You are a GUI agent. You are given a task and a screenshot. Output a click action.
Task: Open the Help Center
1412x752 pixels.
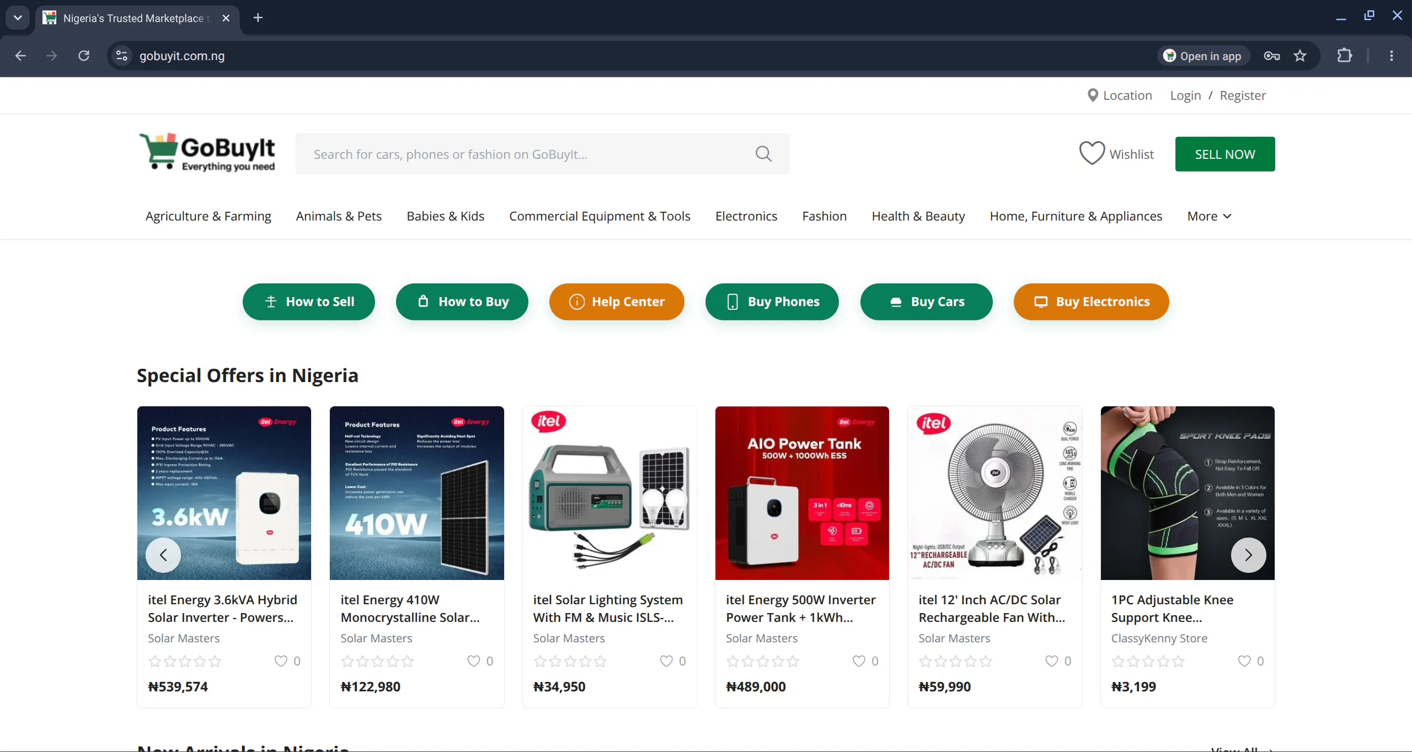(x=617, y=302)
